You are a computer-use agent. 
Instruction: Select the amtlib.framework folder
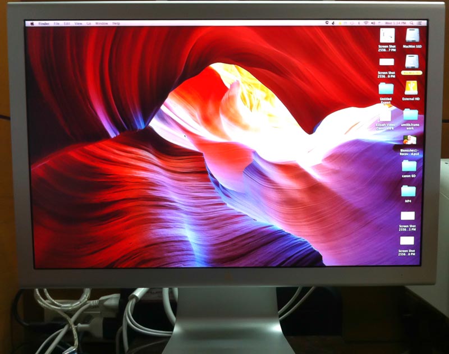(411, 115)
